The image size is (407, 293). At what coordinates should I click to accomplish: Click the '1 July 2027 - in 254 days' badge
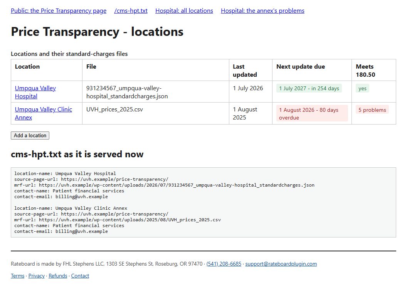(x=309, y=88)
